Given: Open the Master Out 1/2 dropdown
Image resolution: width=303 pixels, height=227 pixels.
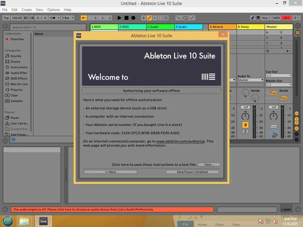Looking at the screenshot, I should (x=279, y=85).
